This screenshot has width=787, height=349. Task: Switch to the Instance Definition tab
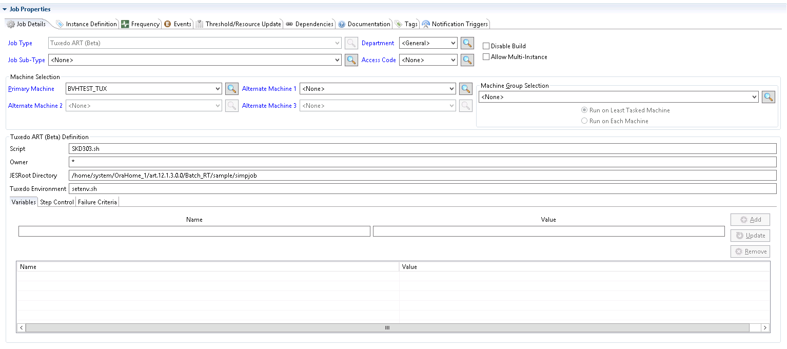(87, 24)
